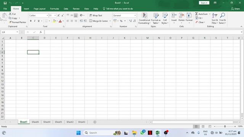Switch to Data tab
Image resolution: width=244 pixels, height=137 pixels.
[x=66, y=9]
